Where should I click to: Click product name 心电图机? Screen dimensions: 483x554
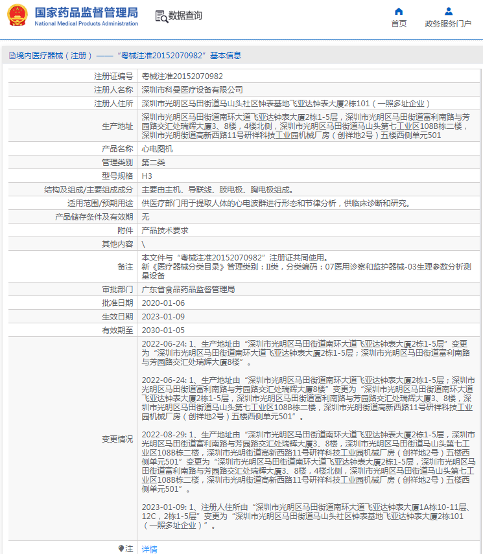(157, 149)
